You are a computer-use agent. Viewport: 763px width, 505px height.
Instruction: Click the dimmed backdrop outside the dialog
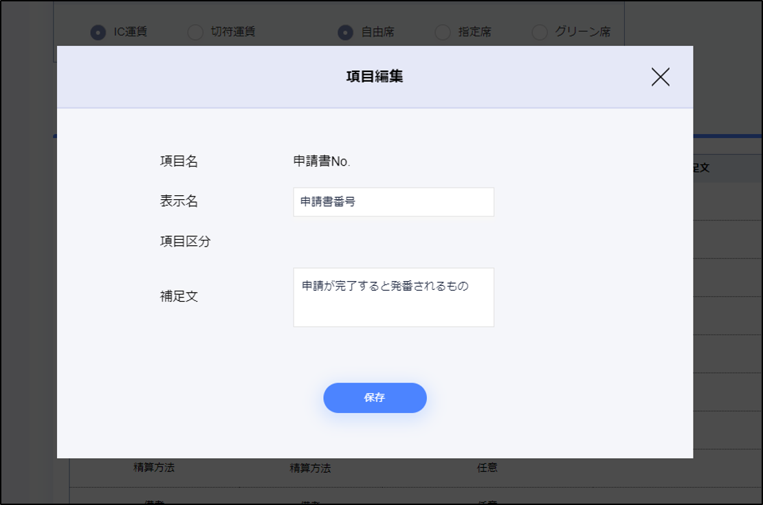[27, 275]
